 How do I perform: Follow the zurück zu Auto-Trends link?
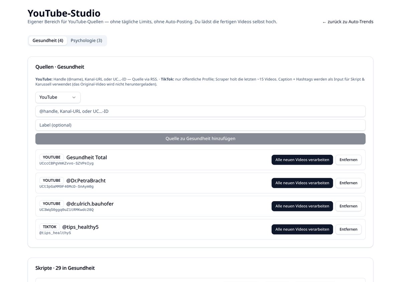coord(348,22)
